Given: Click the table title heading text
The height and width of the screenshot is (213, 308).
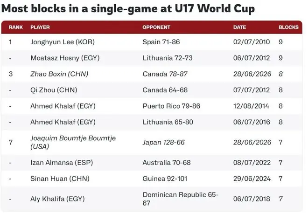Looking at the screenshot, I should pyautogui.click(x=128, y=9).
